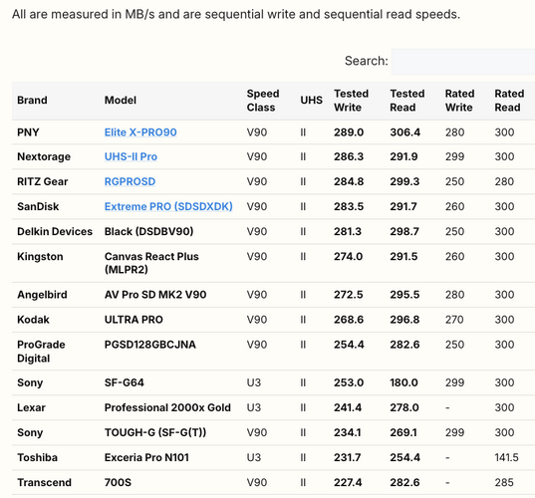Select the 268.6 tested write value
This screenshot has width=535, height=498.
[x=349, y=320]
